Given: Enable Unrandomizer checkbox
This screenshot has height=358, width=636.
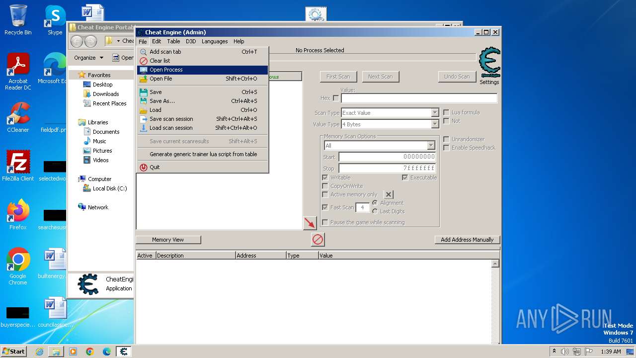Looking at the screenshot, I should pyautogui.click(x=446, y=140).
